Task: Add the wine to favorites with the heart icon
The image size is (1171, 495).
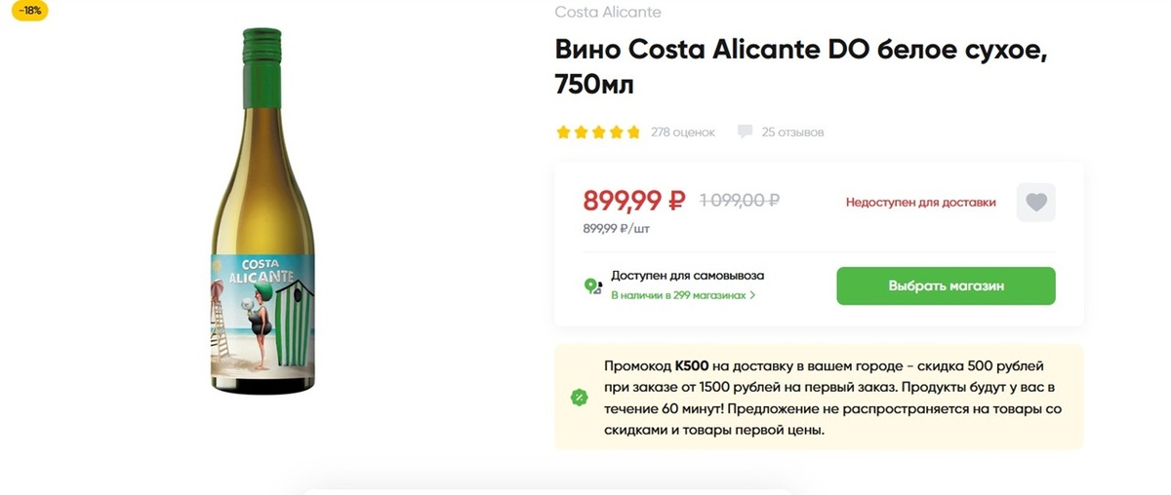Action: pyautogui.click(x=1036, y=203)
